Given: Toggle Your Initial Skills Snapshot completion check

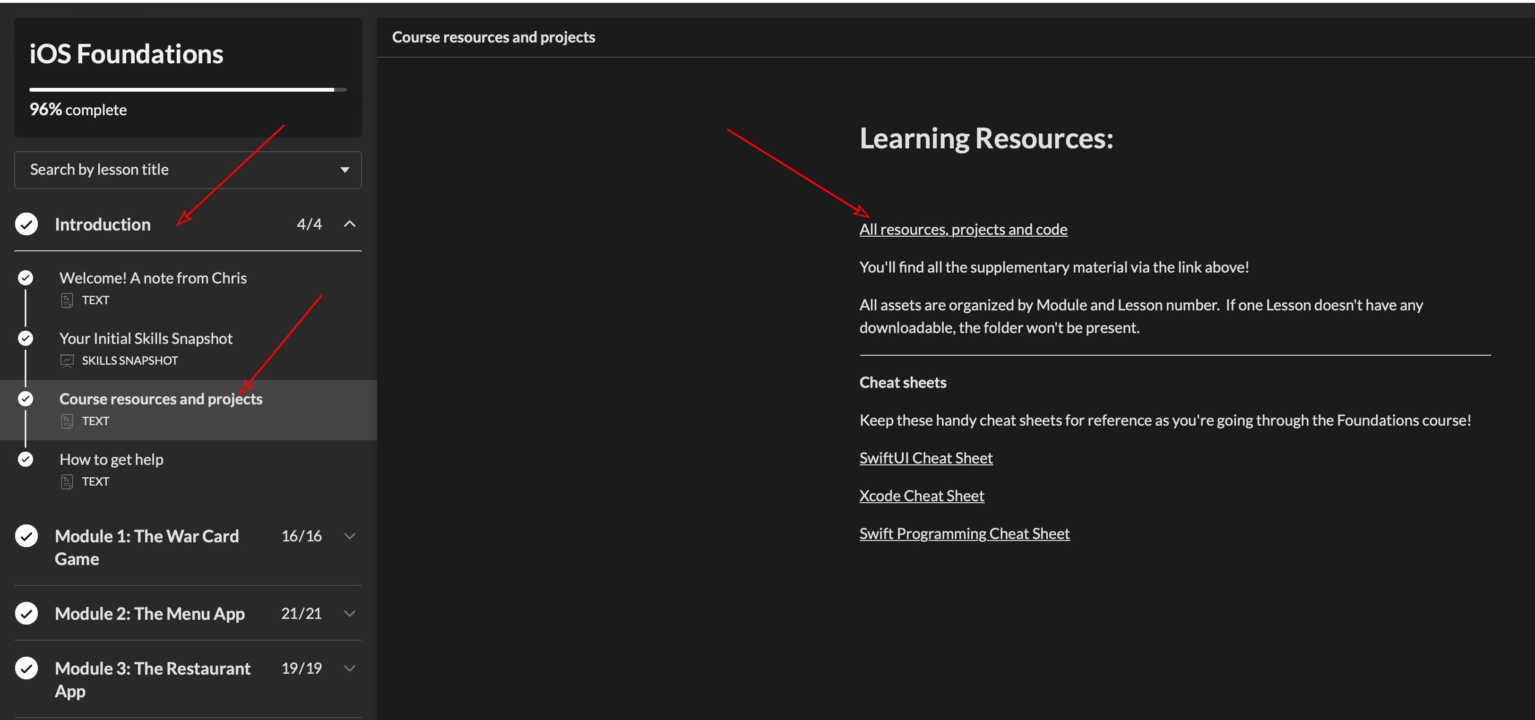Looking at the screenshot, I should tap(26, 338).
